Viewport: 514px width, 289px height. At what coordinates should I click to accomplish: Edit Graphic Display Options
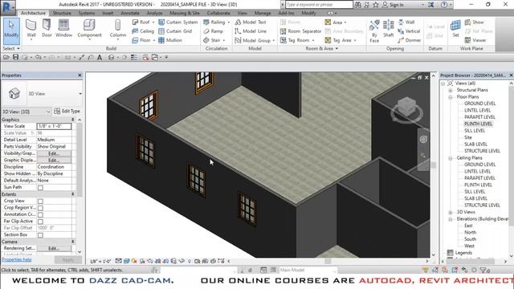tap(54, 161)
